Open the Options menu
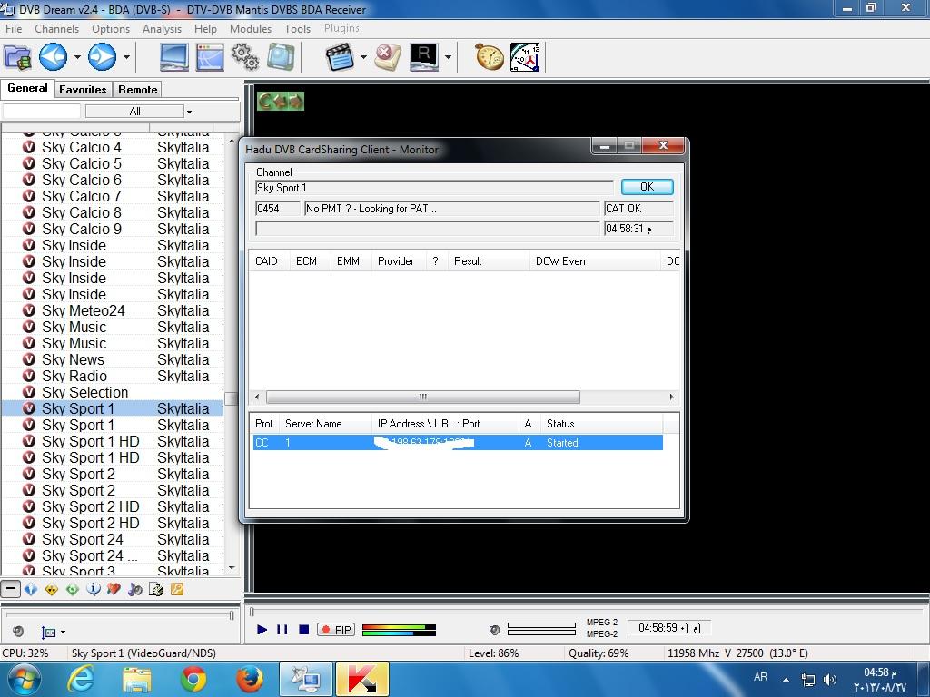 point(110,28)
